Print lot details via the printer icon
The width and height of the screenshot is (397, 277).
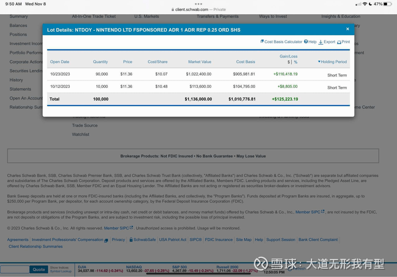point(339,42)
